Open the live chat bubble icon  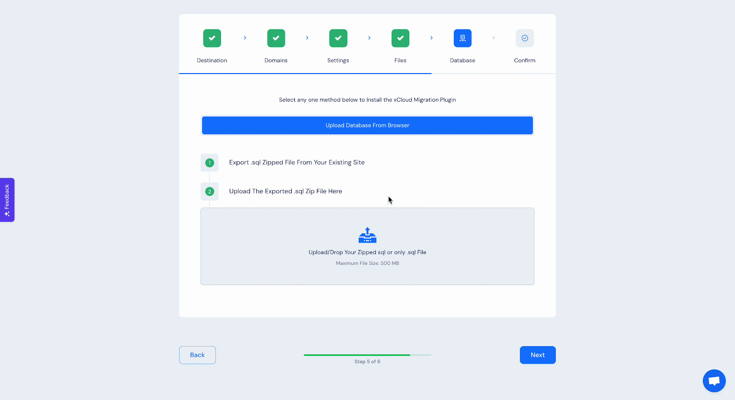point(714,381)
